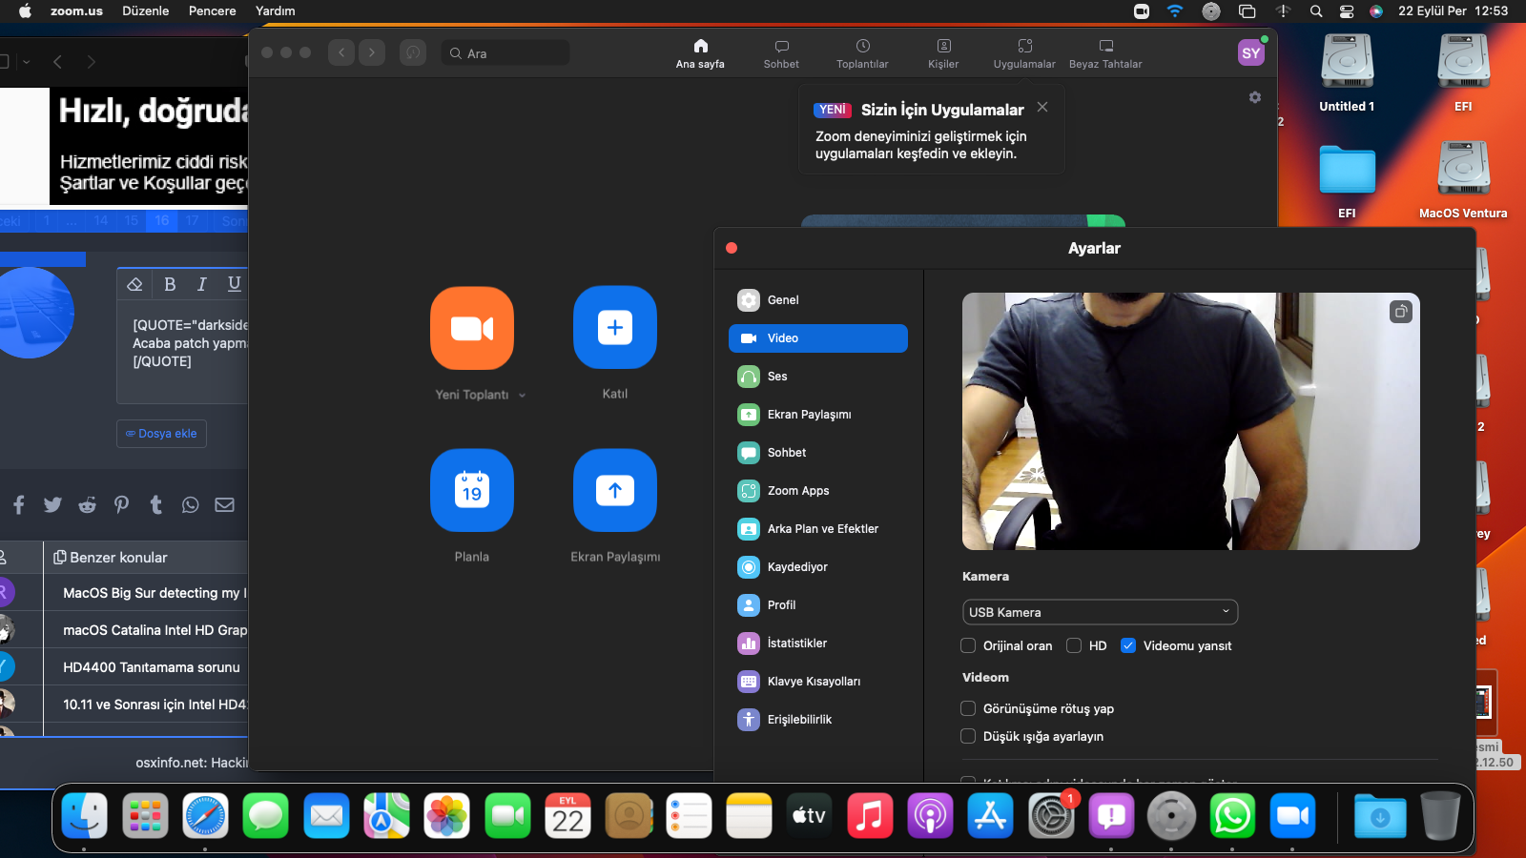Screen dimensions: 1526x858
Task: Click the Ekran Paylaşımı upload arrow icon
Action: [x=615, y=490]
